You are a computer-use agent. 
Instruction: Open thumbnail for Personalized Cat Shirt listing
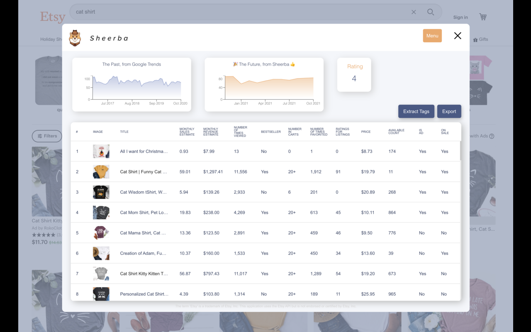pyautogui.click(x=101, y=294)
